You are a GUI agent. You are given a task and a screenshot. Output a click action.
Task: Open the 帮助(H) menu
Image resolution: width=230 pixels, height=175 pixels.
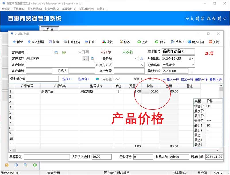click(x=102, y=9)
